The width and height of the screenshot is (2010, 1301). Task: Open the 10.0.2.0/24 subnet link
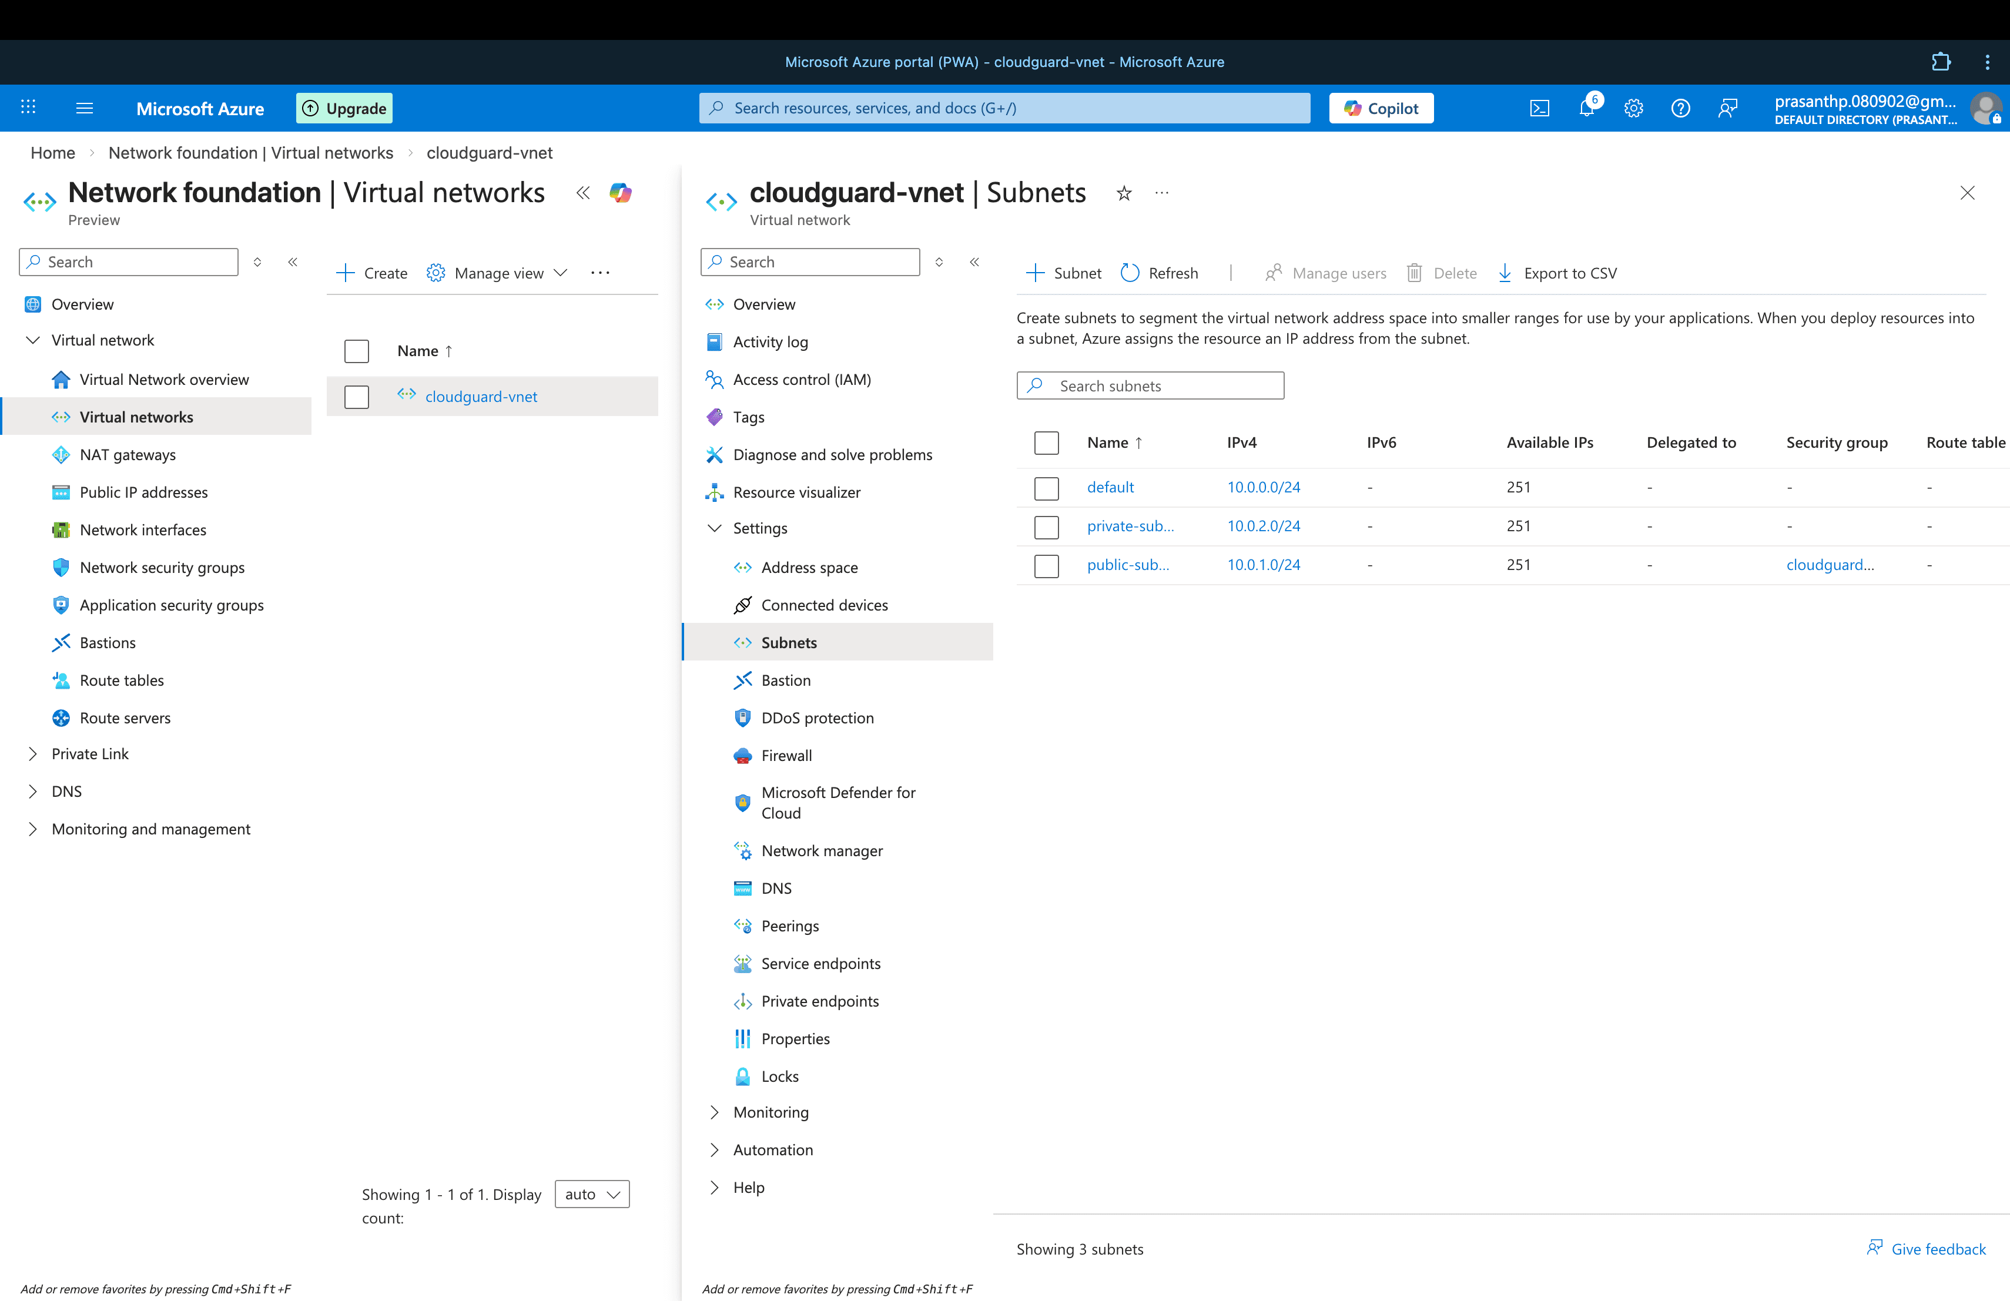point(1264,526)
